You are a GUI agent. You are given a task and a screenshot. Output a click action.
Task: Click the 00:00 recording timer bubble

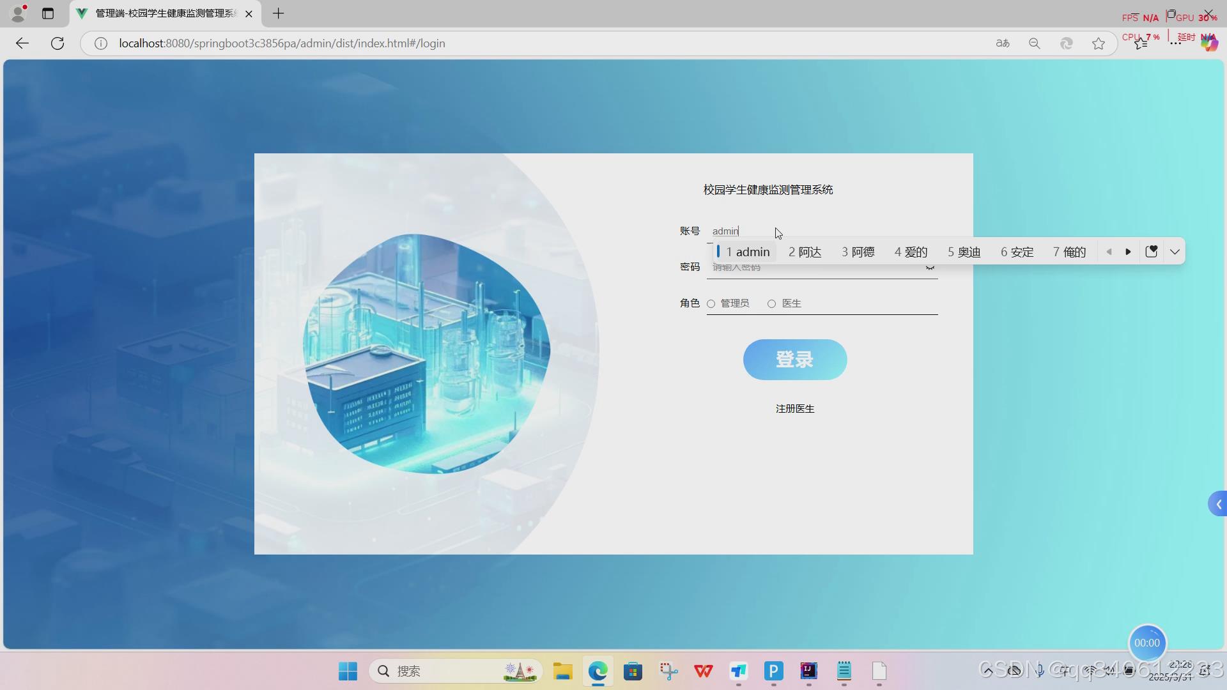[1147, 643]
